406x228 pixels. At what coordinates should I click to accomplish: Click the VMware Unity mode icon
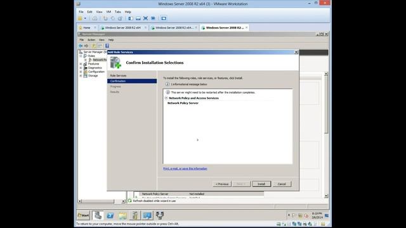click(x=153, y=18)
